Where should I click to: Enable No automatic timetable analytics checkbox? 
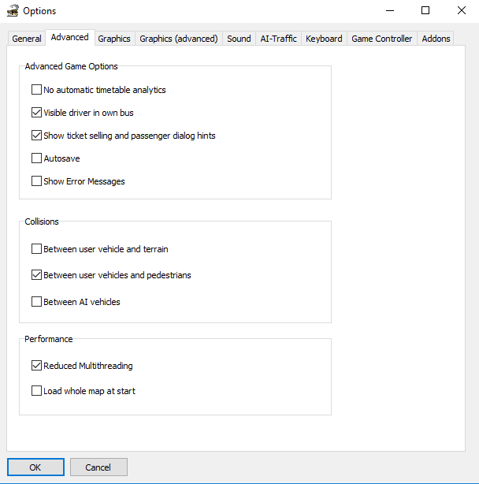[36, 90]
